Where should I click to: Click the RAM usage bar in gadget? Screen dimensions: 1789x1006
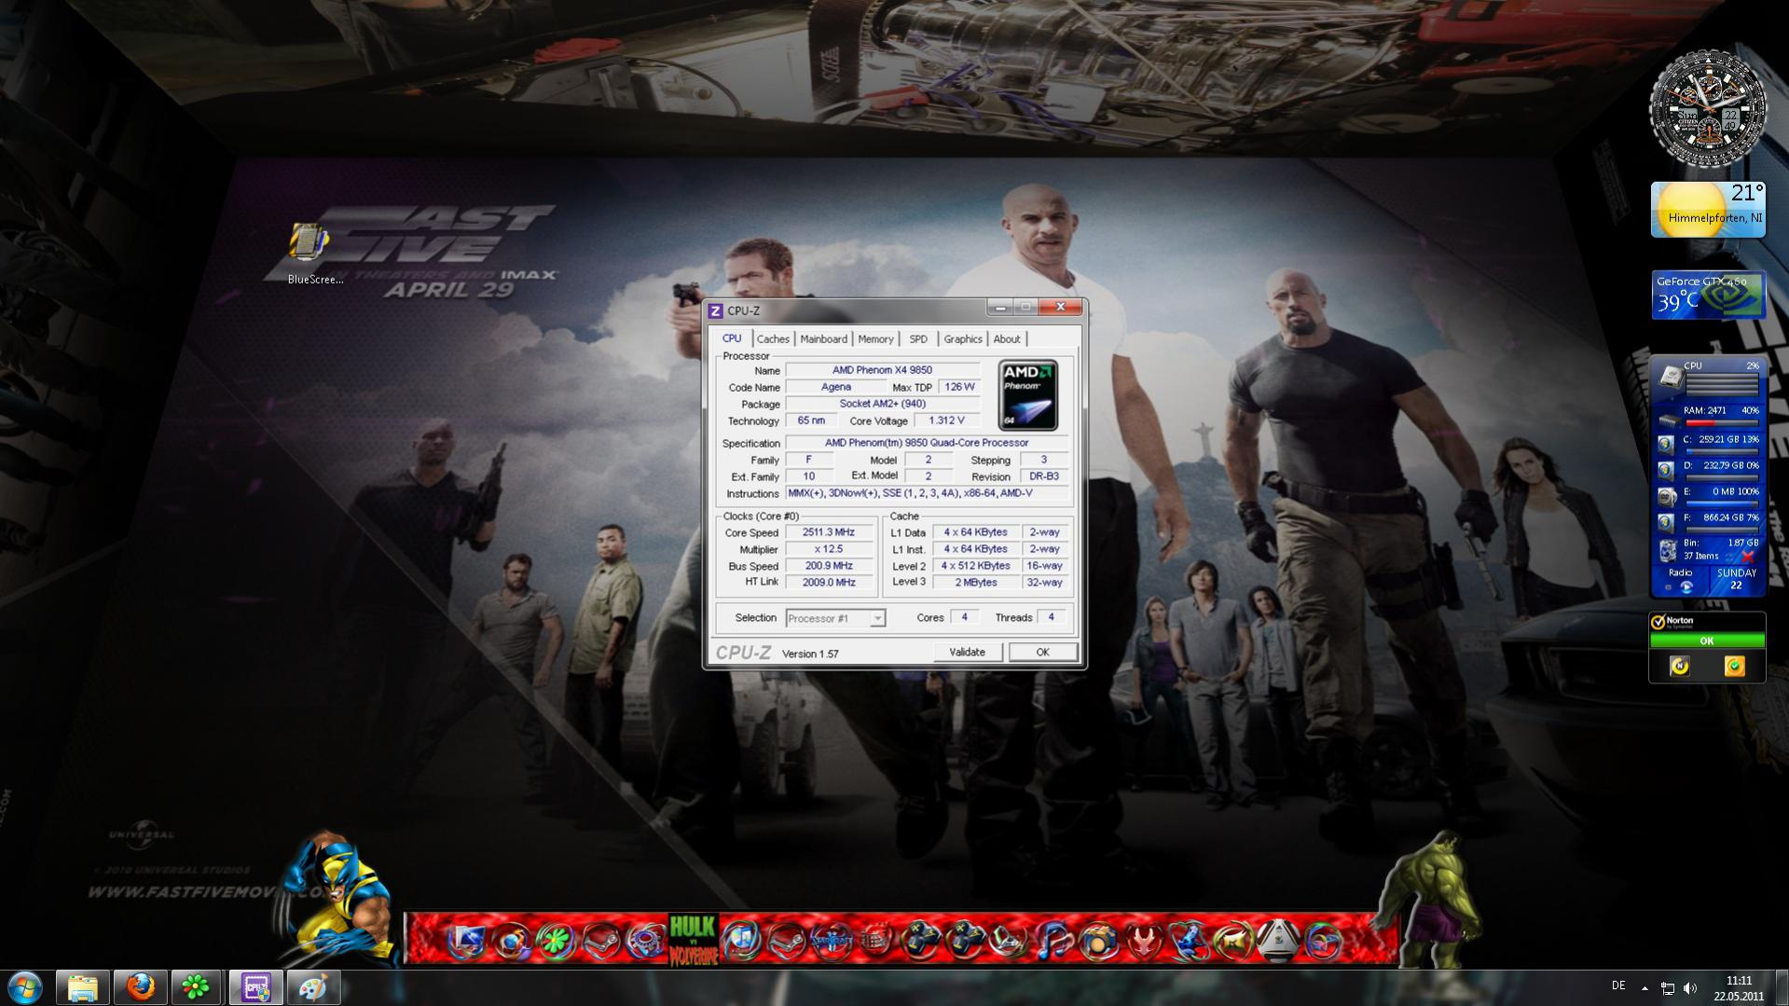(x=1721, y=422)
